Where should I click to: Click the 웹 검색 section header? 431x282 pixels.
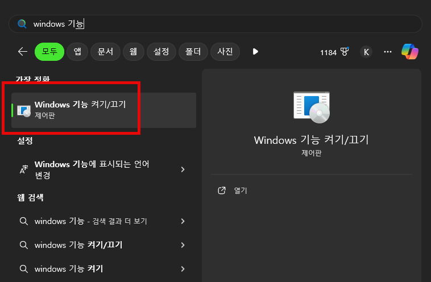30,198
